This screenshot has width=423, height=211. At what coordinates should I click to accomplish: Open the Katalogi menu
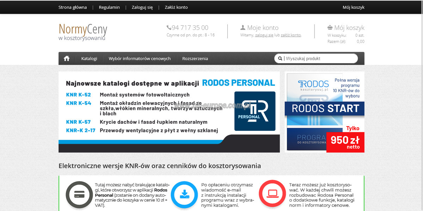click(x=89, y=59)
